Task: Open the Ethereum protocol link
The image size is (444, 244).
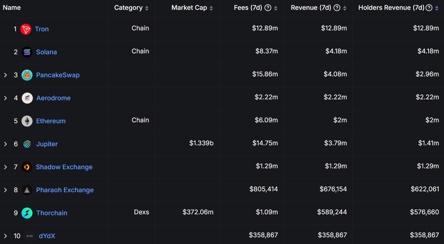Action: point(51,121)
